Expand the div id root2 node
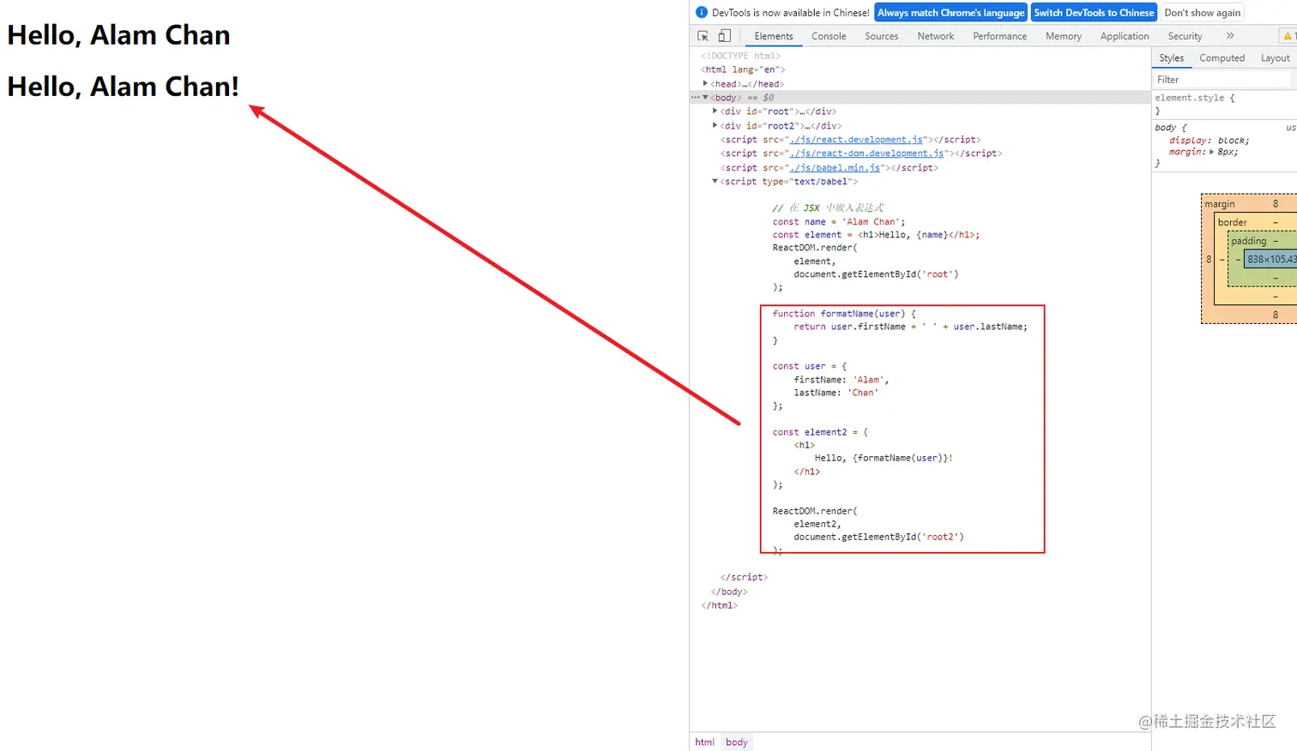The width and height of the screenshot is (1297, 751). tap(715, 125)
